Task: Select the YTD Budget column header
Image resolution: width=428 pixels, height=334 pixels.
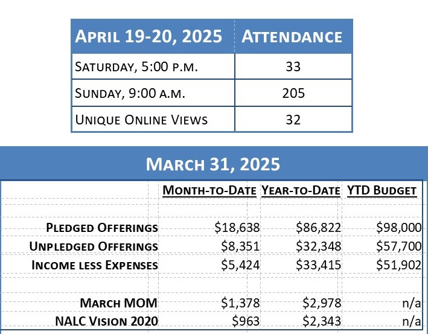Action: [x=382, y=191]
